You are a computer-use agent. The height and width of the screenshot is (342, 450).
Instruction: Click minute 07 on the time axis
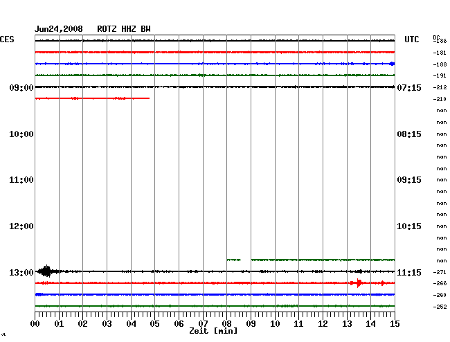[203, 323]
